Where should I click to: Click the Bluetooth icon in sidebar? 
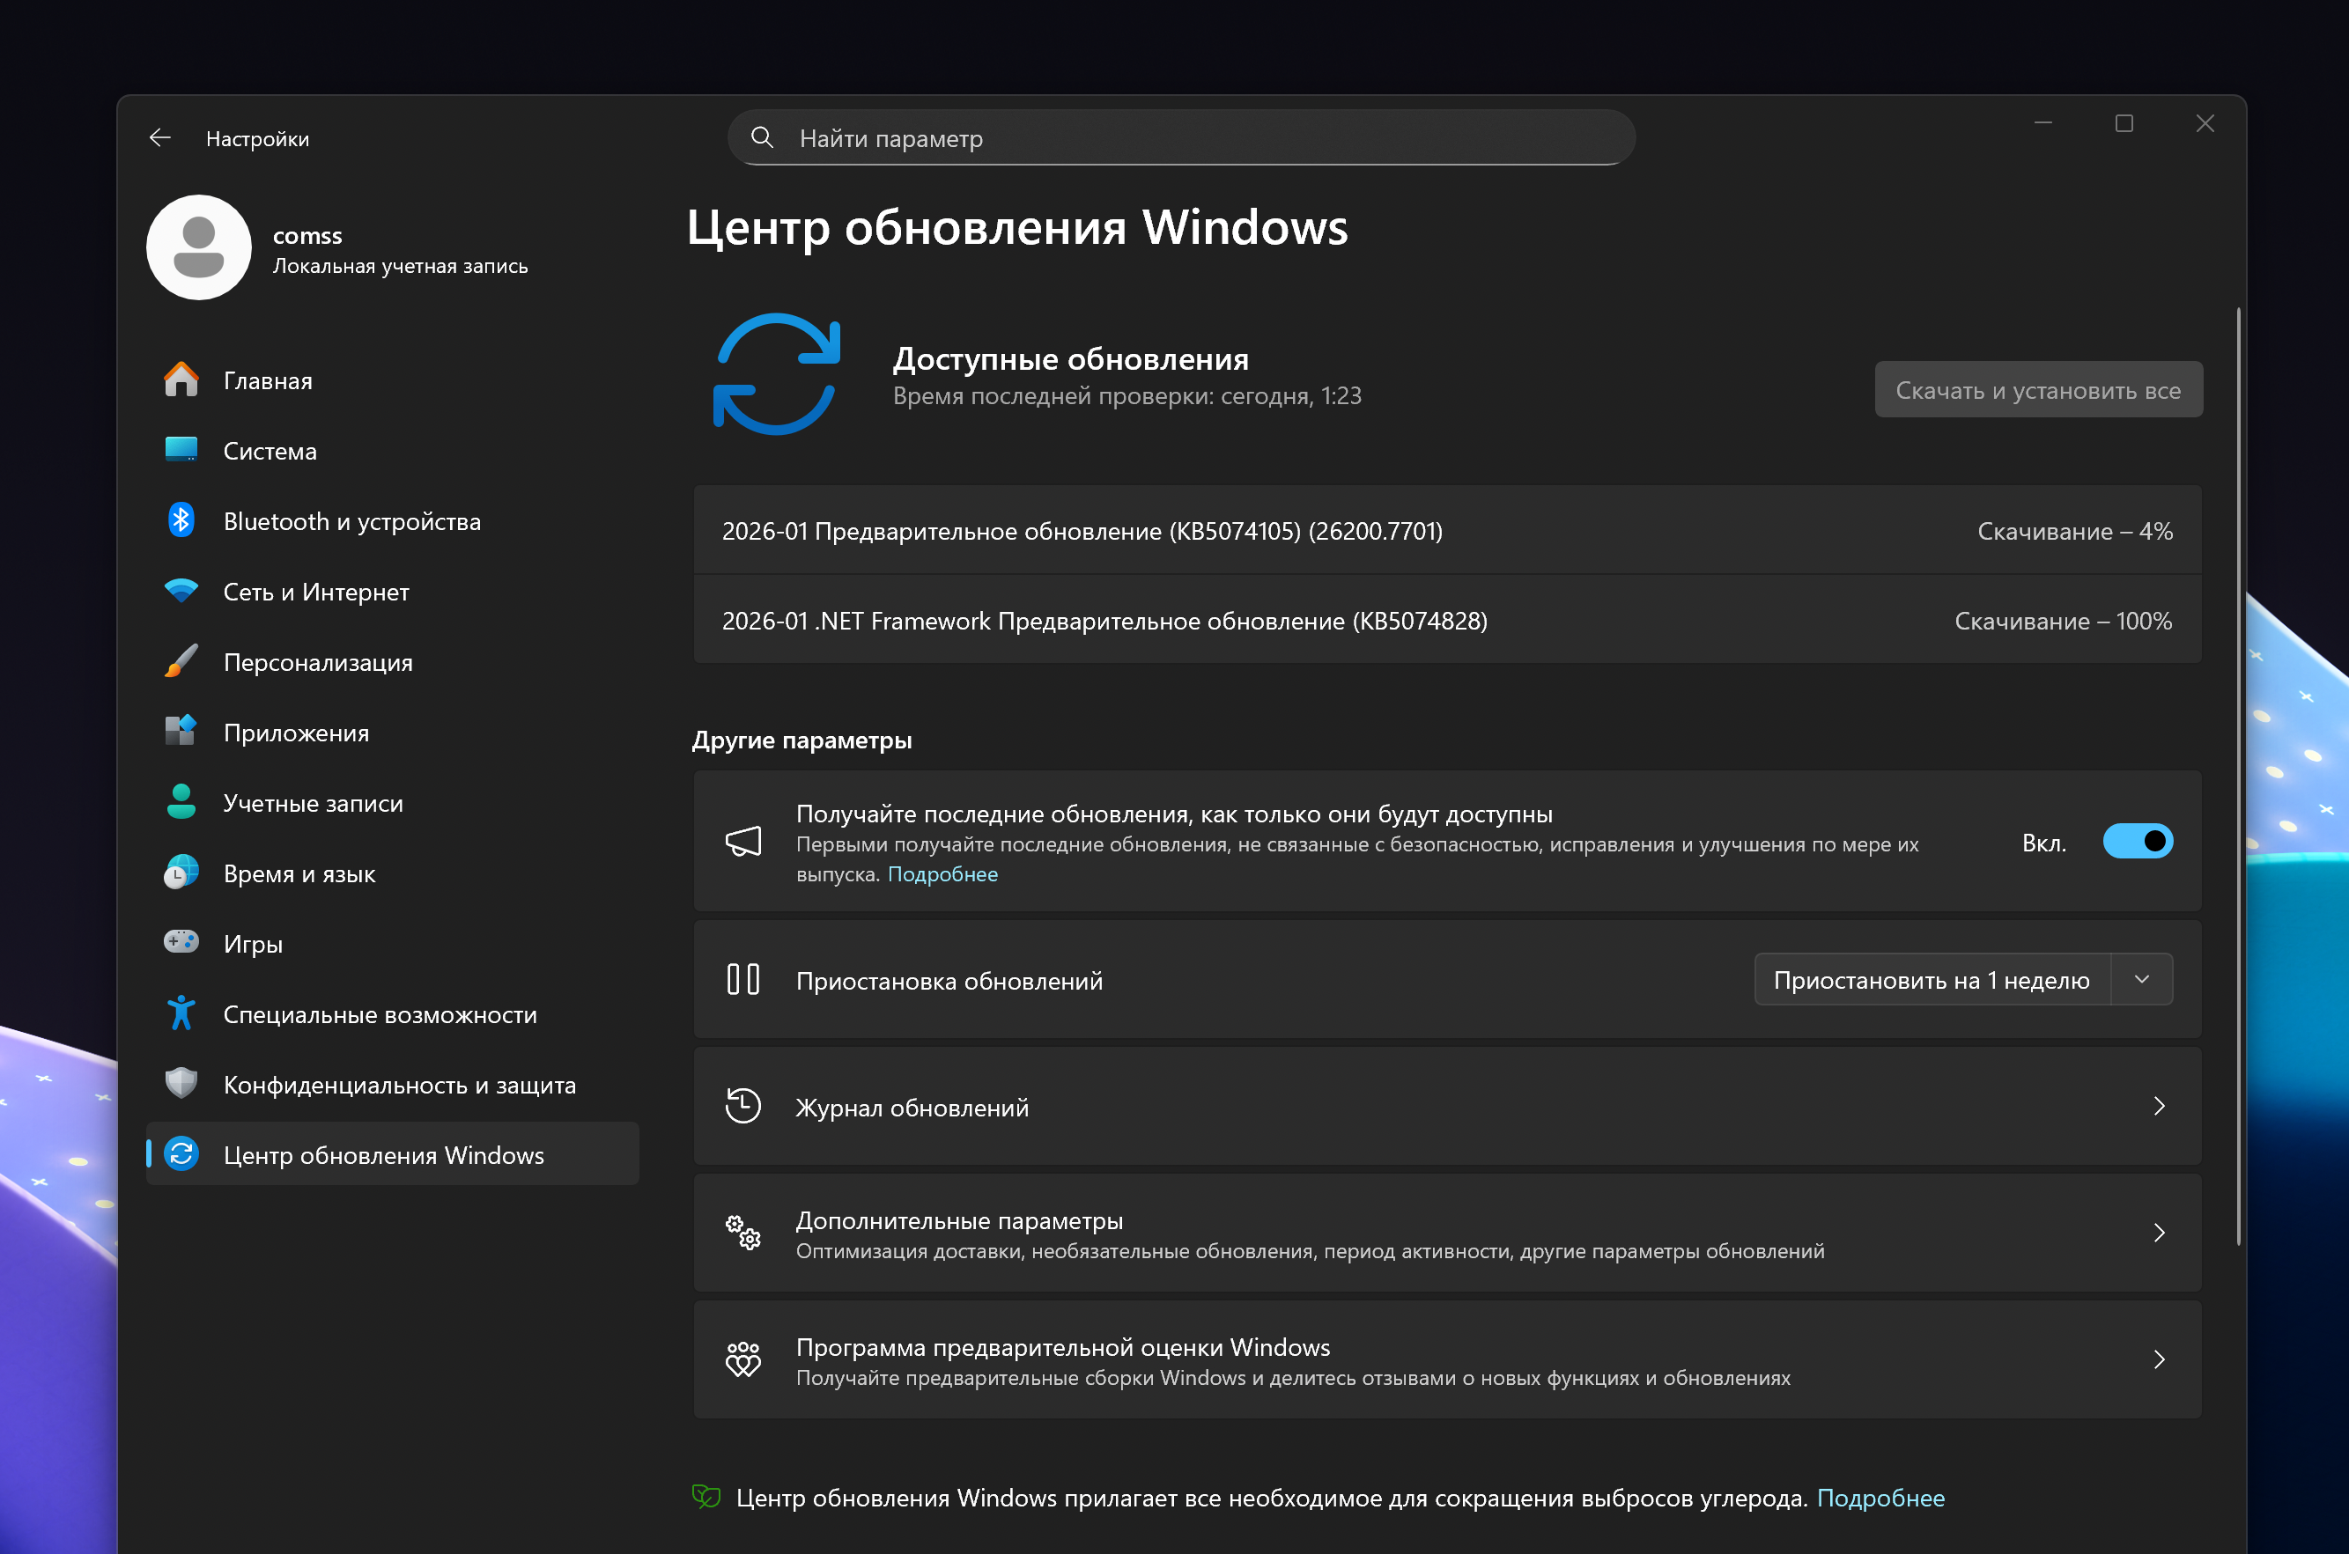pyautogui.click(x=181, y=520)
